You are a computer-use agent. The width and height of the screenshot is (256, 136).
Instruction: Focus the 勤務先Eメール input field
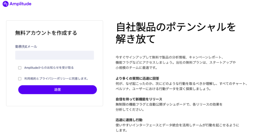click(54, 55)
